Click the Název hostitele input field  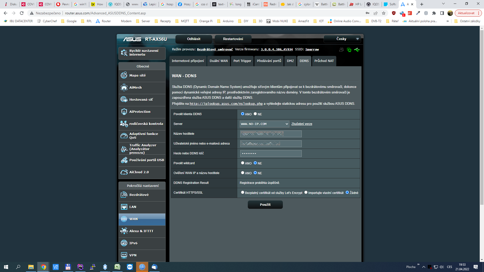[x=271, y=134]
